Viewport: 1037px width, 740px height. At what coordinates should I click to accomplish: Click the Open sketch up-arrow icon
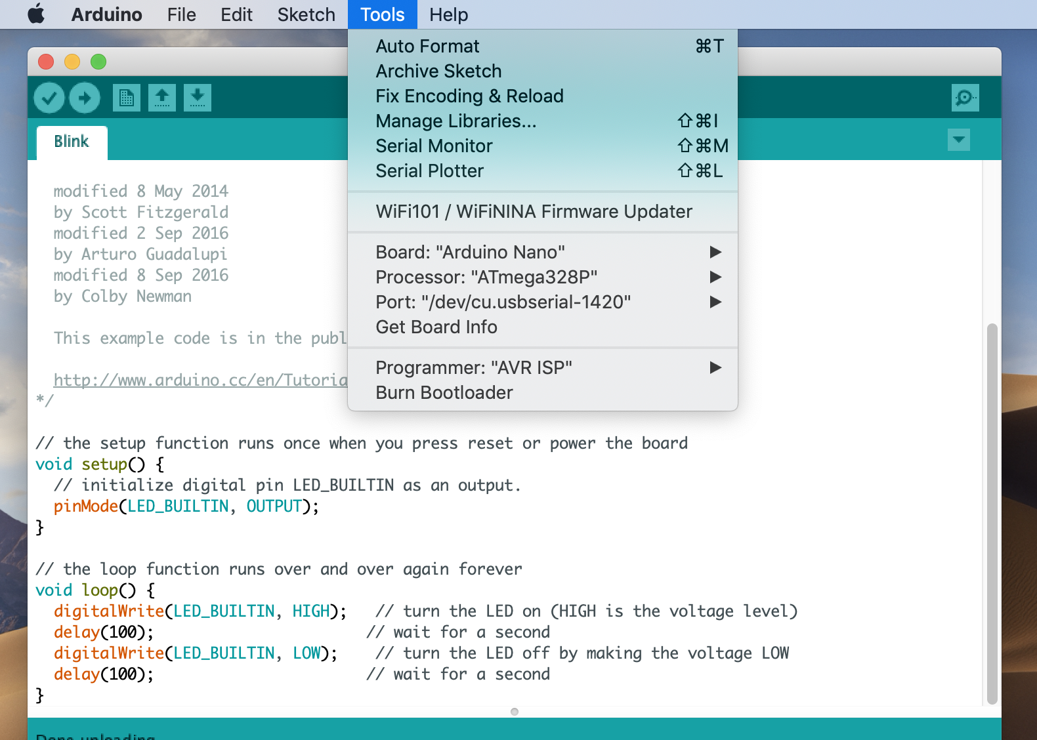click(x=162, y=98)
